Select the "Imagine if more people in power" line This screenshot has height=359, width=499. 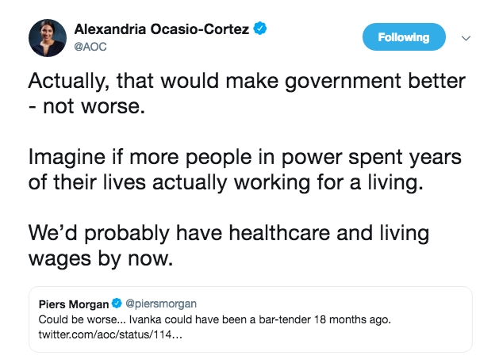[x=246, y=158]
